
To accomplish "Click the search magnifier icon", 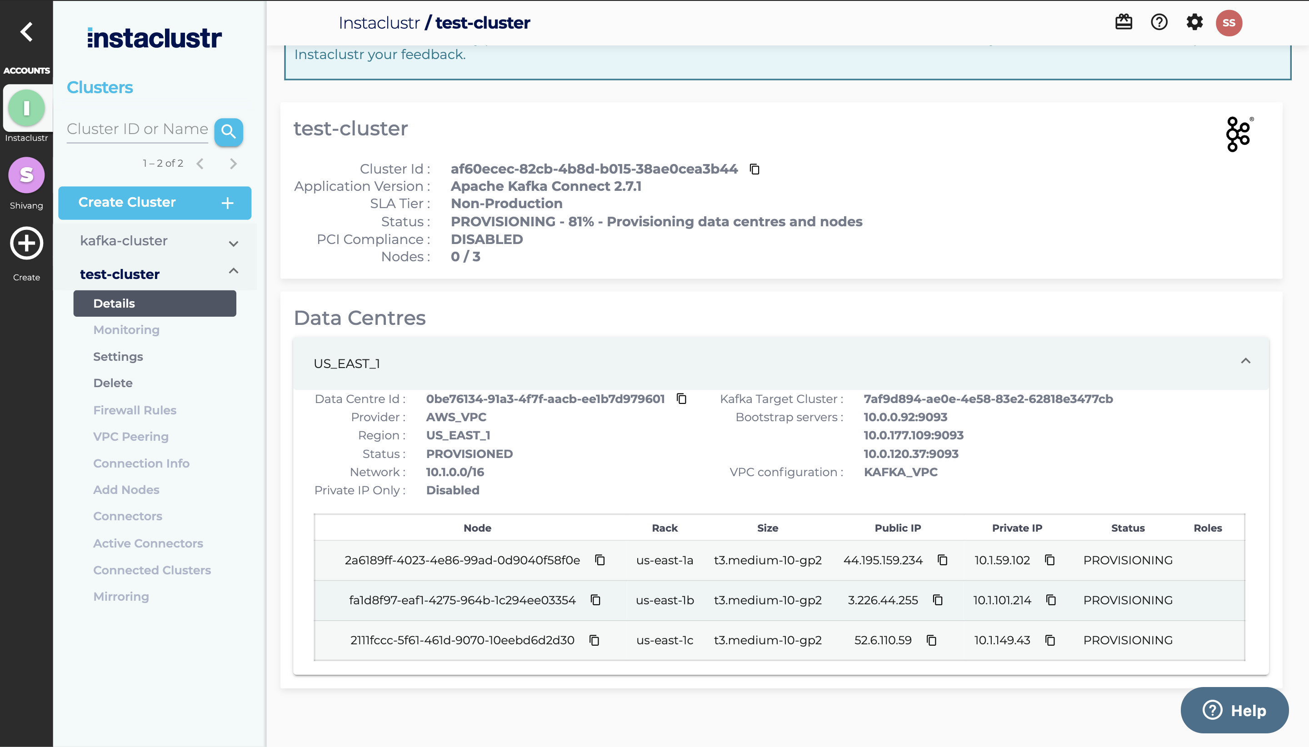I will [x=228, y=132].
